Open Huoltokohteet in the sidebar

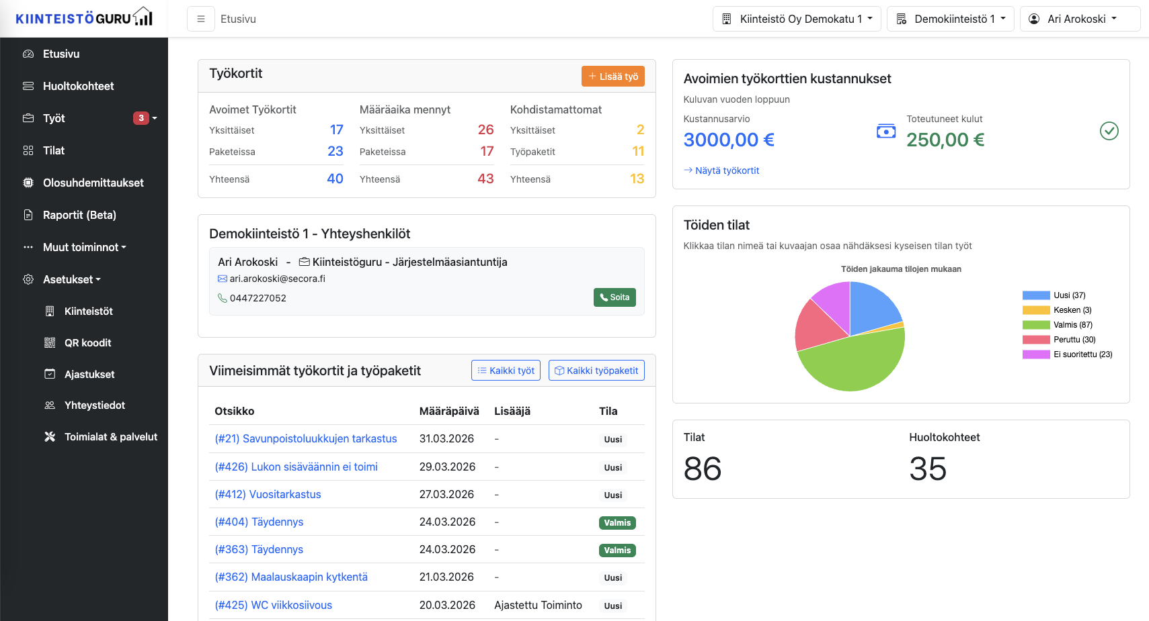pos(78,86)
